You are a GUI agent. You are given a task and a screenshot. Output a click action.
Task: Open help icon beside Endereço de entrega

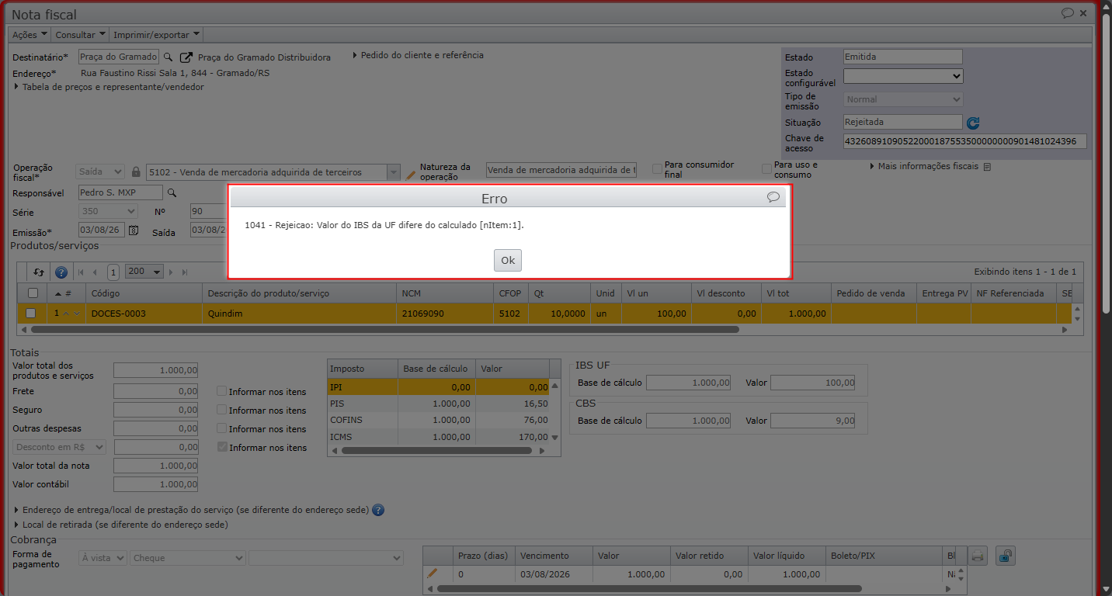point(378,510)
